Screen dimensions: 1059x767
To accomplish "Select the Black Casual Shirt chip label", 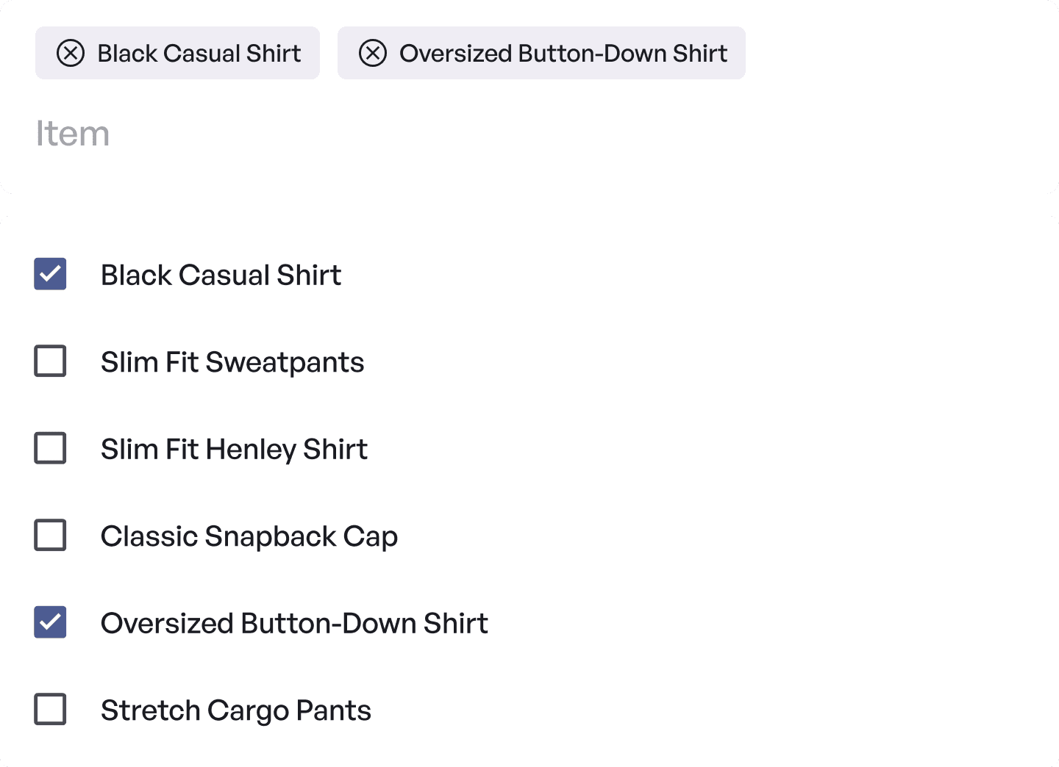I will [199, 54].
